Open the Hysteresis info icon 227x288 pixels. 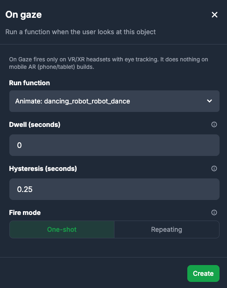point(214,169)
